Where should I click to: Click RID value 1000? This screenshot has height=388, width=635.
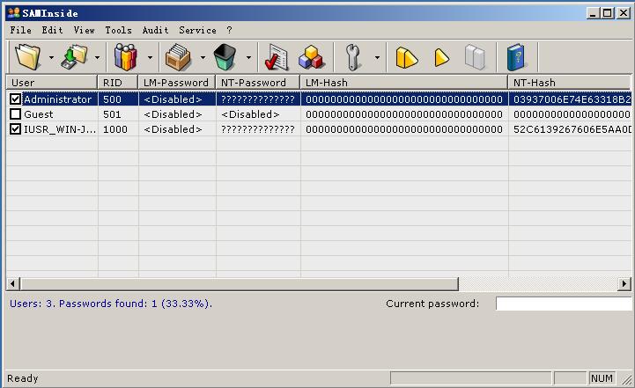coord(115,129)
